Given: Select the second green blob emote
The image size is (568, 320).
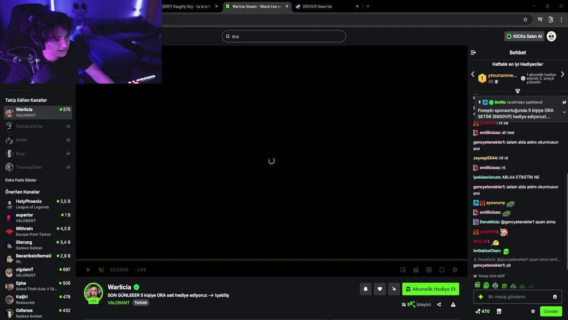Looking at the screenshot, I should pyautogui.click(x=486, y=285).
